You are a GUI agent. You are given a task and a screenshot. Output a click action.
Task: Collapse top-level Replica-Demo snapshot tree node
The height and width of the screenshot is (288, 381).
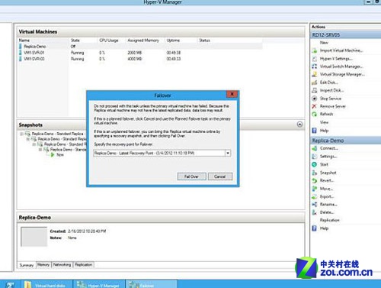22,134
